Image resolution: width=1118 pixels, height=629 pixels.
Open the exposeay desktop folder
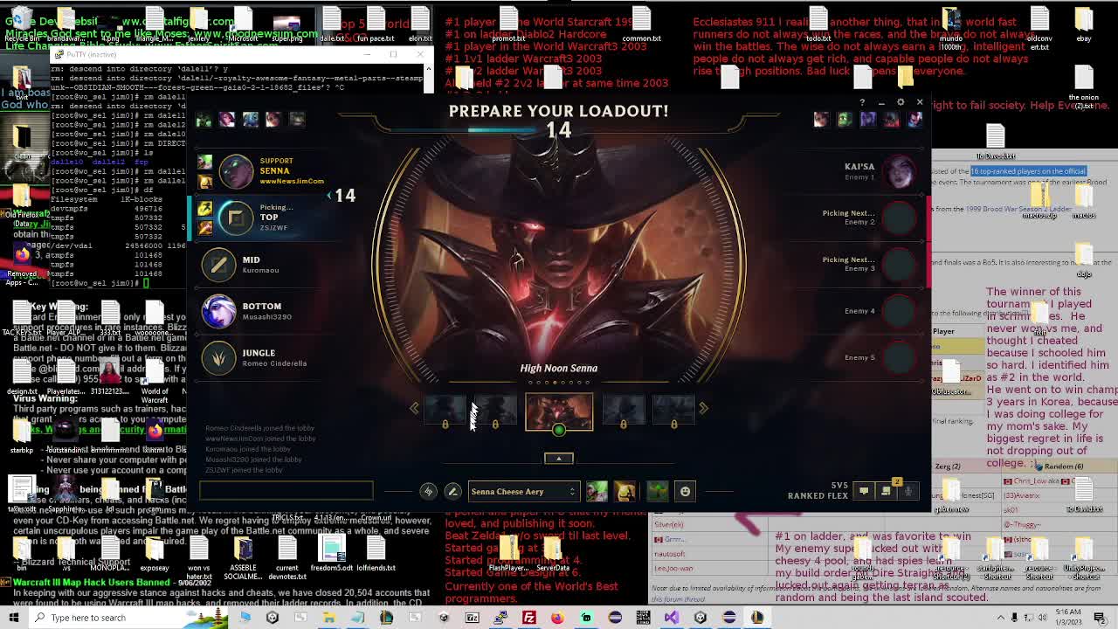pyautogui.click(x=155, y=553)
